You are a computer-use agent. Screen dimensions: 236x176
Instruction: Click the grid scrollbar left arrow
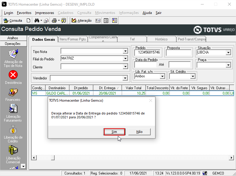34,158
